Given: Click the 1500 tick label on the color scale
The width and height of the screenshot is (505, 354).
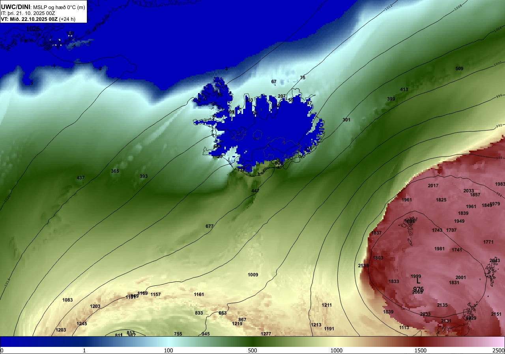Looking at the screenshot, I should (421, 350).
